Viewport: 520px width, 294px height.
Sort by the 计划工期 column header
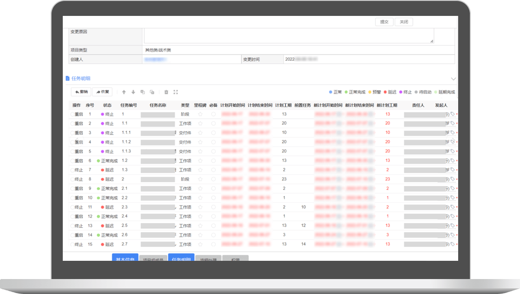[284, 105]
